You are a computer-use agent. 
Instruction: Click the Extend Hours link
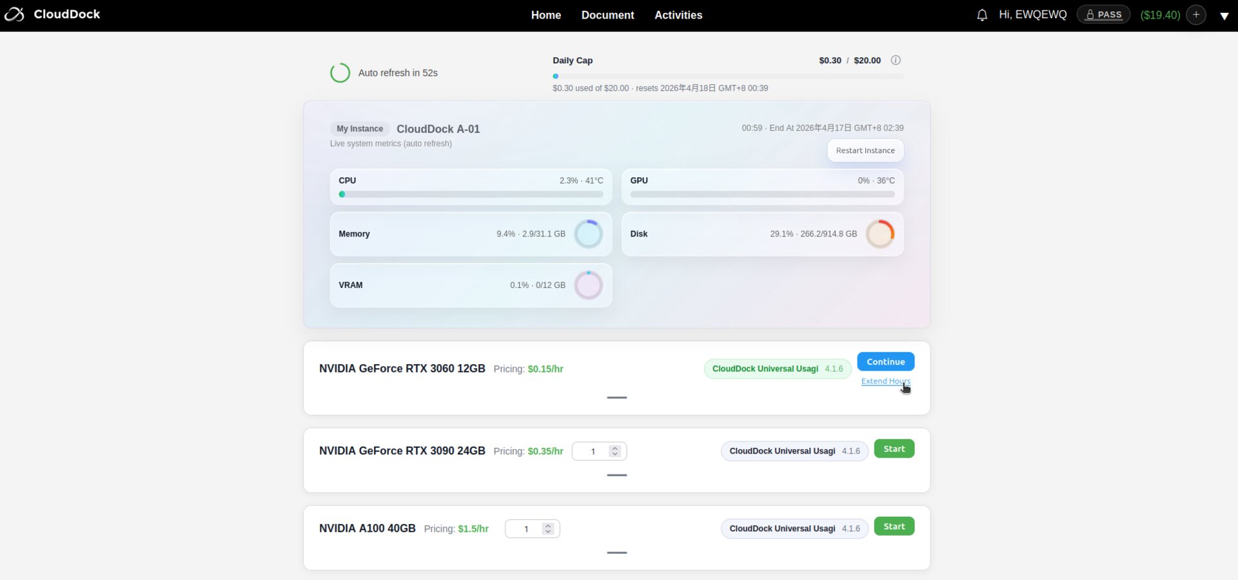pyautogui.click(x=885, y=381)
